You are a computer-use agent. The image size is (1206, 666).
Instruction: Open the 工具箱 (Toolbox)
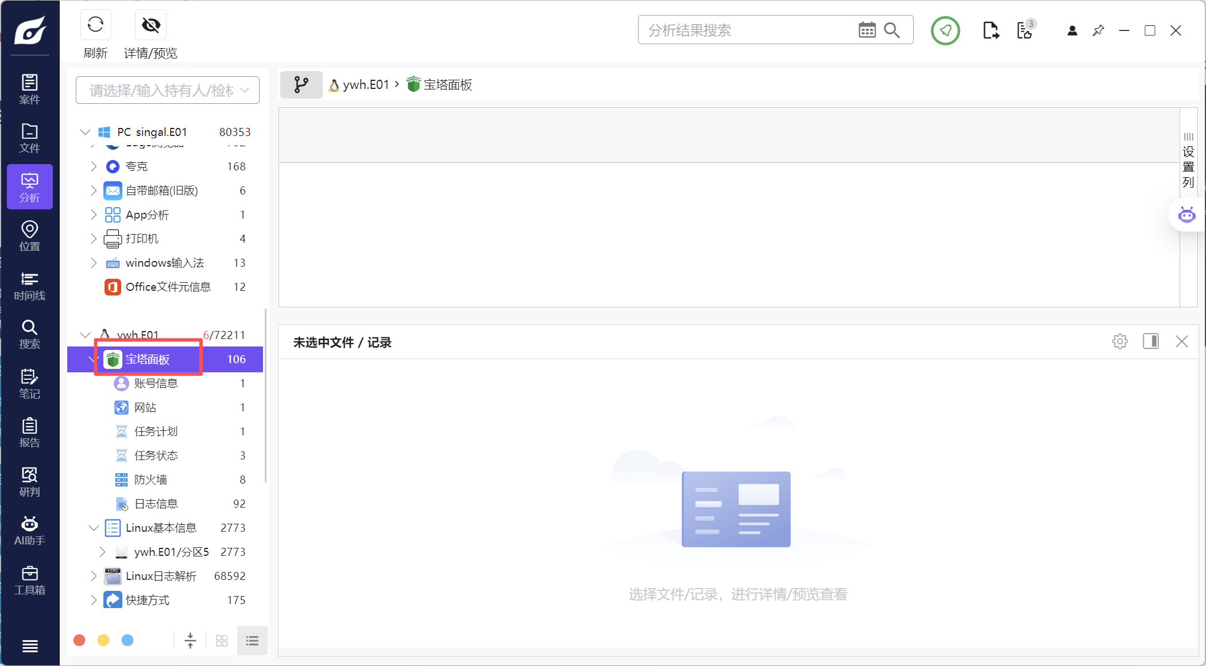coord(30,580)
